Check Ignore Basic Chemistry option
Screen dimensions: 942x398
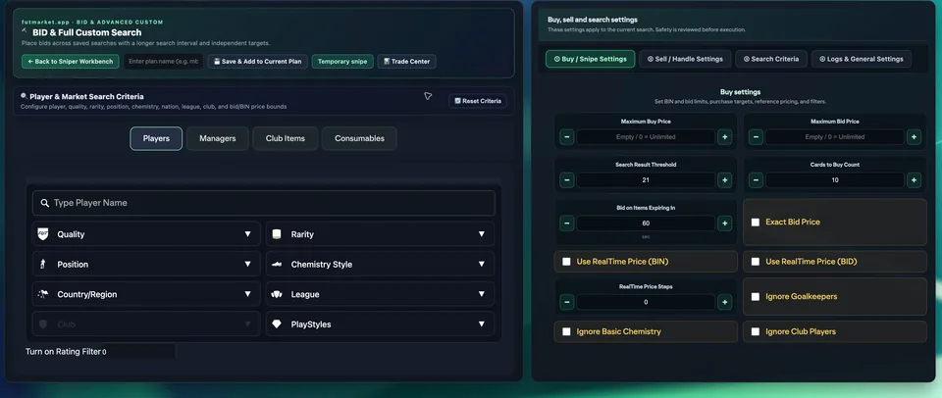click(x=566, y=331)
